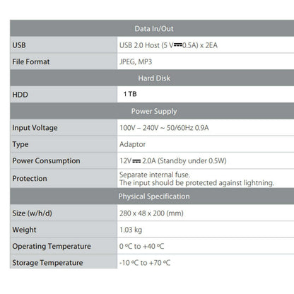Select the USB row label

(19, 45)
